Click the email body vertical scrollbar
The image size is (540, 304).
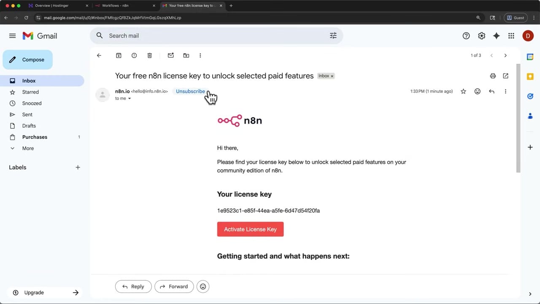tap(518, 118)
